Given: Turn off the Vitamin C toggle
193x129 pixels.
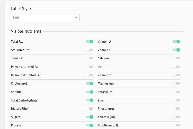Looking at the screenshot, I should tap(176, 50).
